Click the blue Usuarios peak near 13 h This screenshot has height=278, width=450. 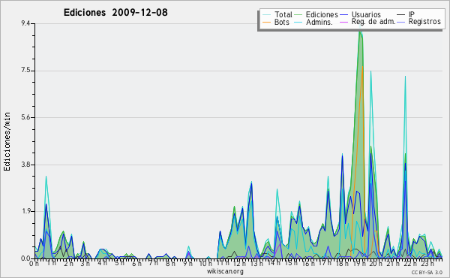point(251,184)
